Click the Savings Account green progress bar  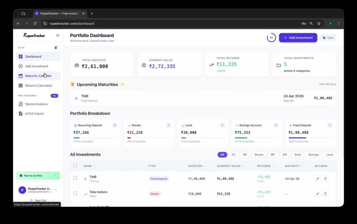coord(241,138)
